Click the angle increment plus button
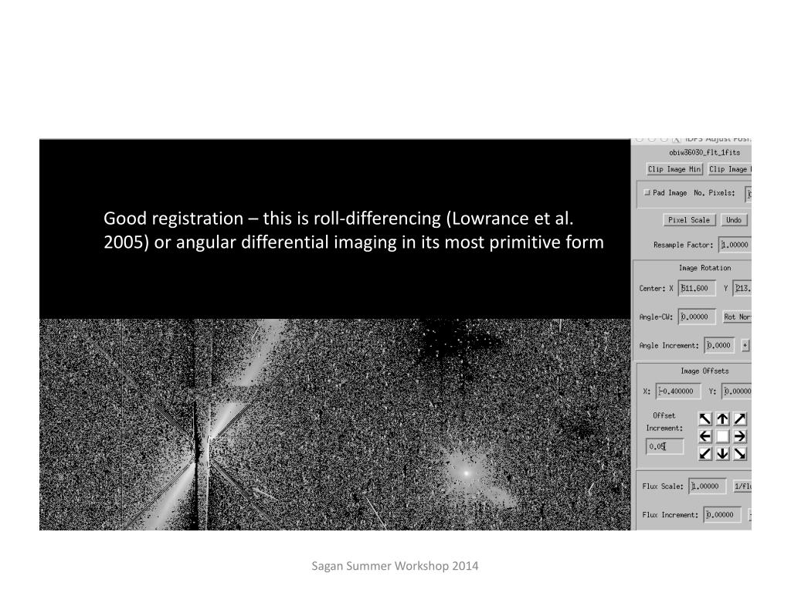The width and height of the screenshot is (791, 593). (745, 345)
